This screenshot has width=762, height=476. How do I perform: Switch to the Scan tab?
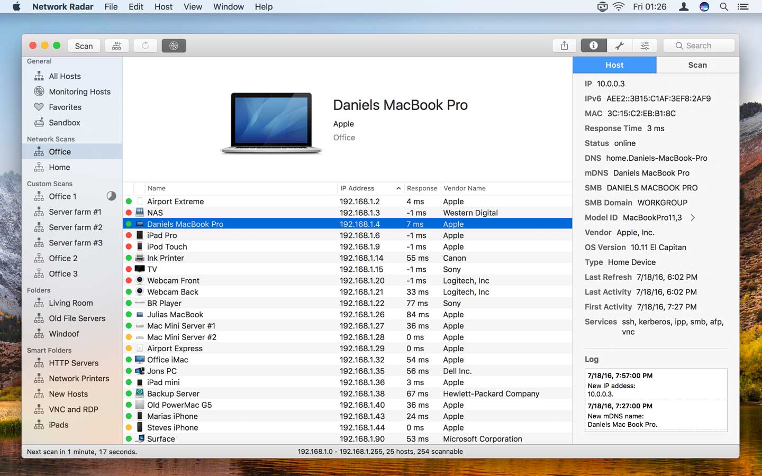click(697, 65)
